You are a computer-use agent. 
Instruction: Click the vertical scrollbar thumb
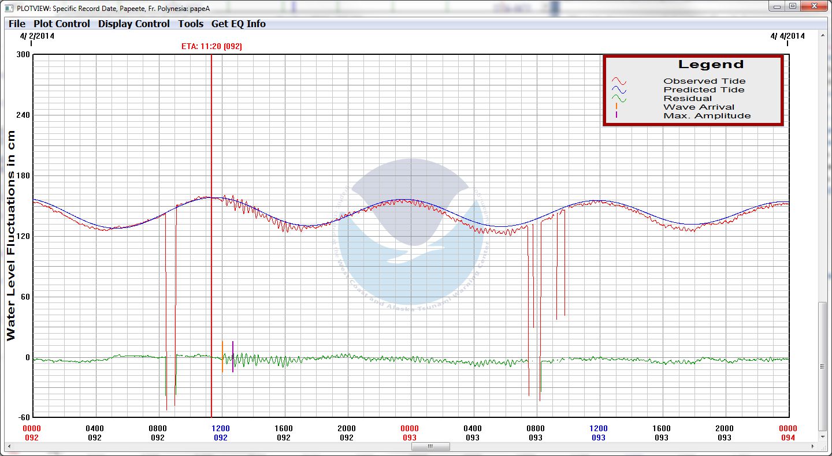(823, 366)
